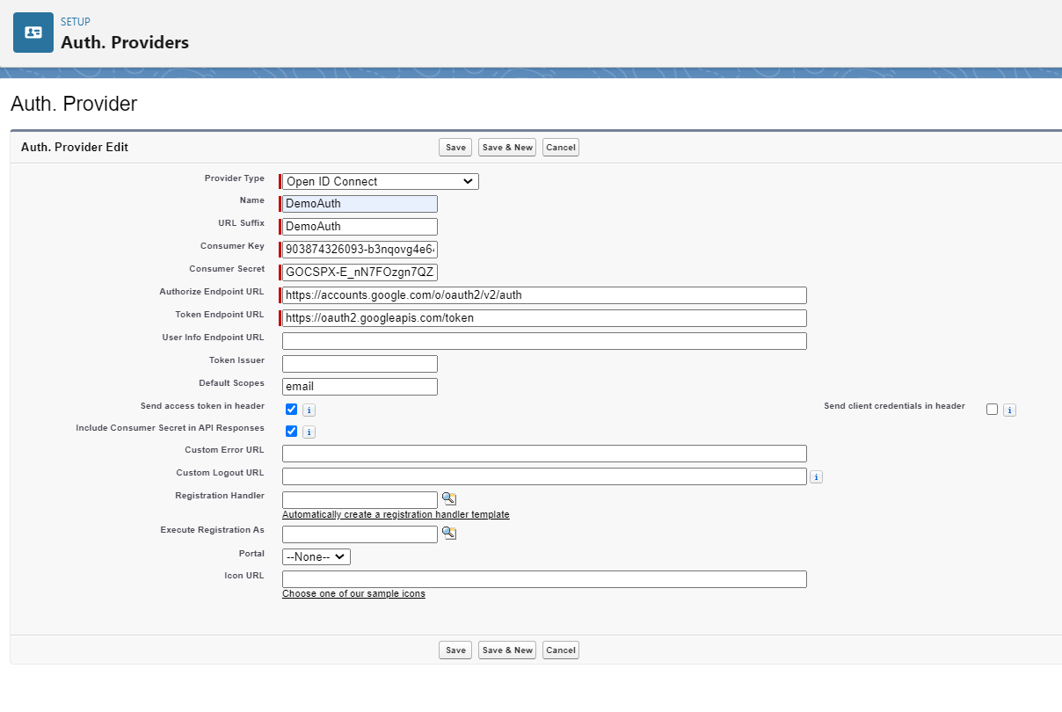Screen dimensions: 1062x712
Task: Click Automatically create a registration handler template
Action: 396,514
